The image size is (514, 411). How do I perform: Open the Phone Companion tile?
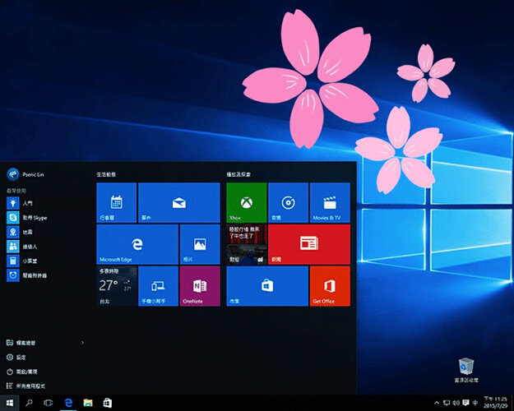[x=158, y=286]
